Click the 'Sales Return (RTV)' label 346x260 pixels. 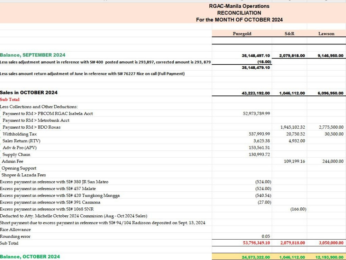(x=21, y=141)
